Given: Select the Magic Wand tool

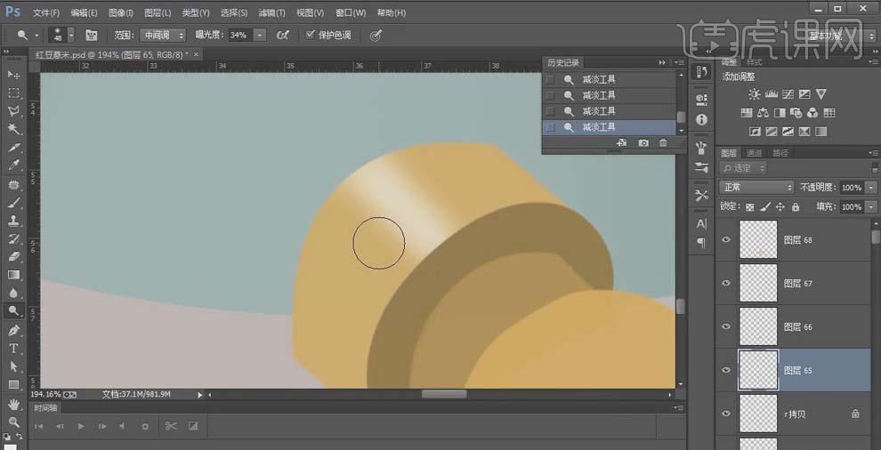Looking at the screenshot, I should [14, 129].
